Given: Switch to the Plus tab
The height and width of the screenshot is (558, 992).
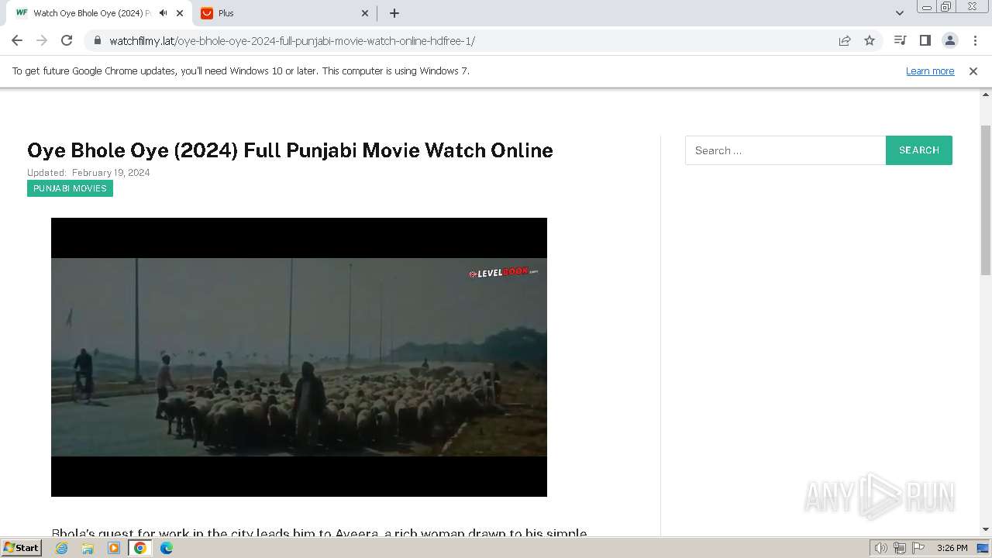Looking at the screenshot, I should 284,13.
